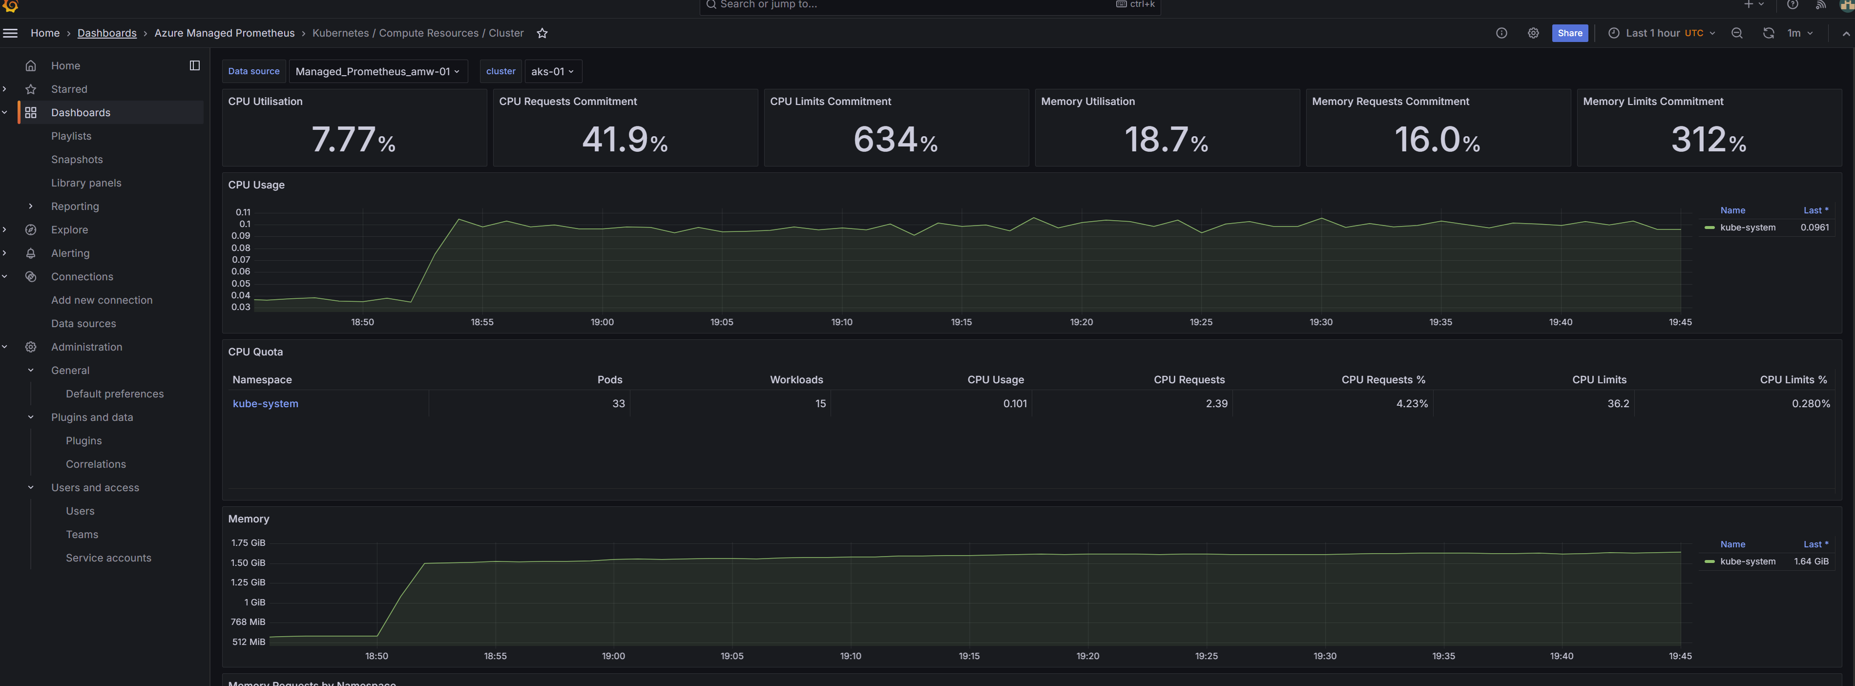1855x686 pixels.
Task: Star this dashboard as favorite
Action: (x=542, y=33)
